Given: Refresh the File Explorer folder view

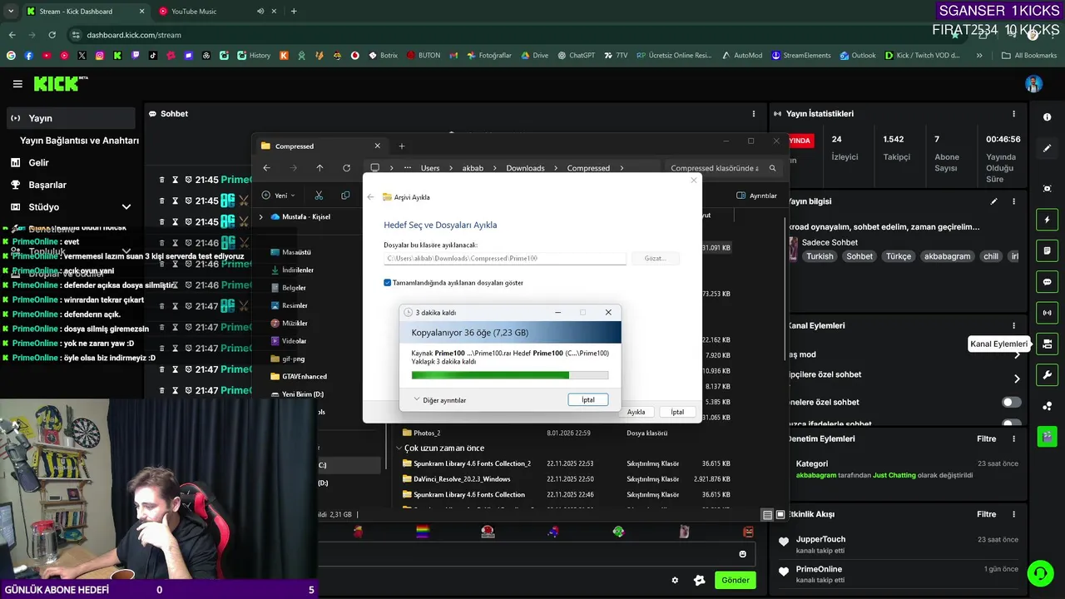Looking at the screenshot, I should [x=346, y=168].
